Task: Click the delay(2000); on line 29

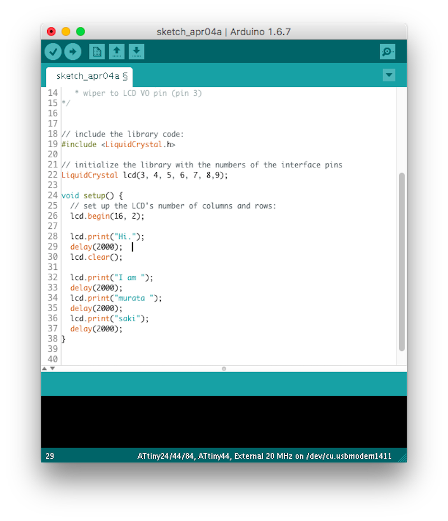Action: point(96,247)
